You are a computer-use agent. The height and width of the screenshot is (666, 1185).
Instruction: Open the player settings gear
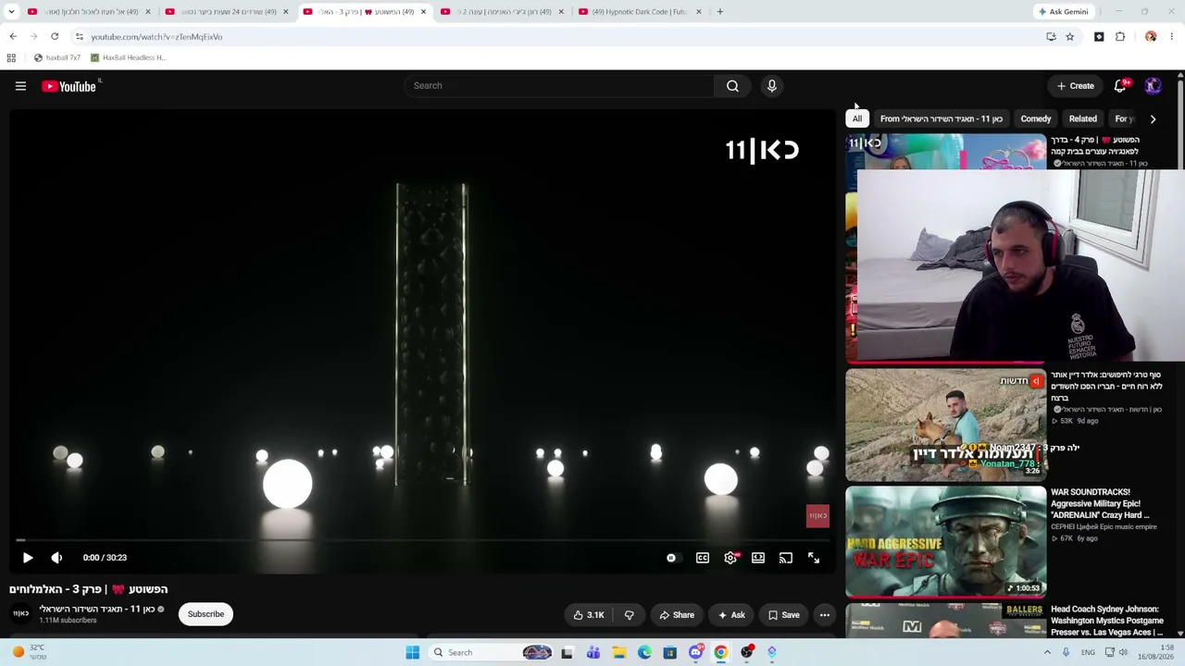(x=730, y=558)
